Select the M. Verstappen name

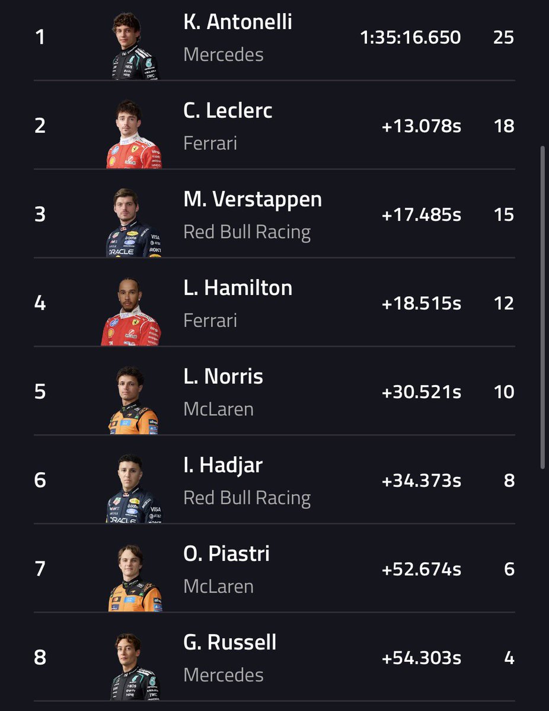(253, 200)
